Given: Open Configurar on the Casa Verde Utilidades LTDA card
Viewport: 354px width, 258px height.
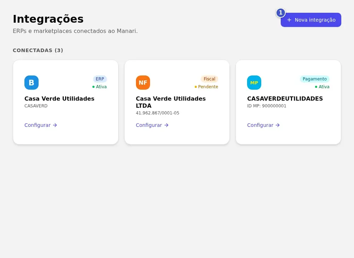Looking at the screenshot, I should click(152, 125).
